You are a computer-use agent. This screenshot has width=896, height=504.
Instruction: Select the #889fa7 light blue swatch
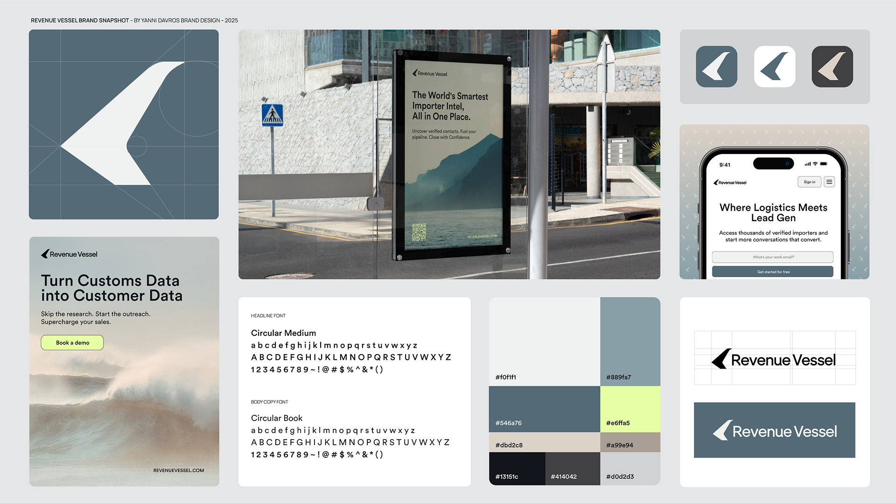pyautogui.click(x=630, y=341)
